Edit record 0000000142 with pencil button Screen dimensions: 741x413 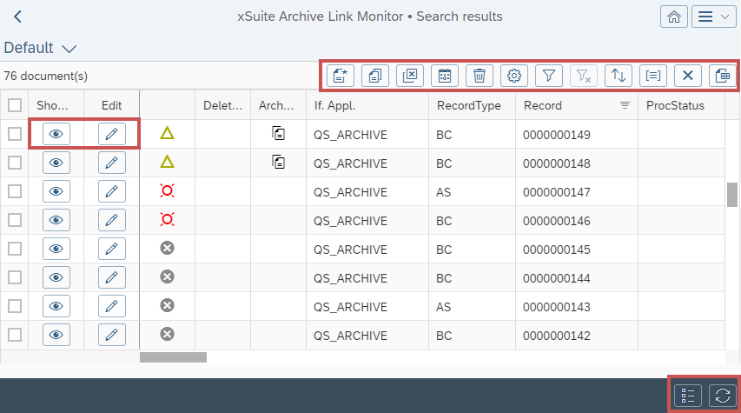click(112, 335)
